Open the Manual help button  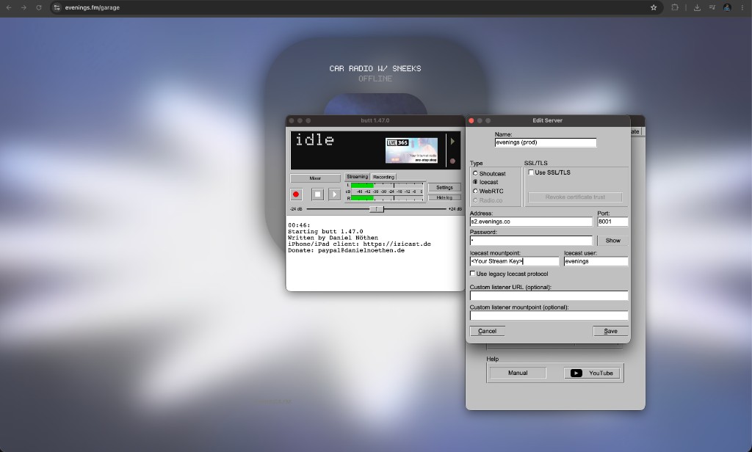click(x=518, y=373)
